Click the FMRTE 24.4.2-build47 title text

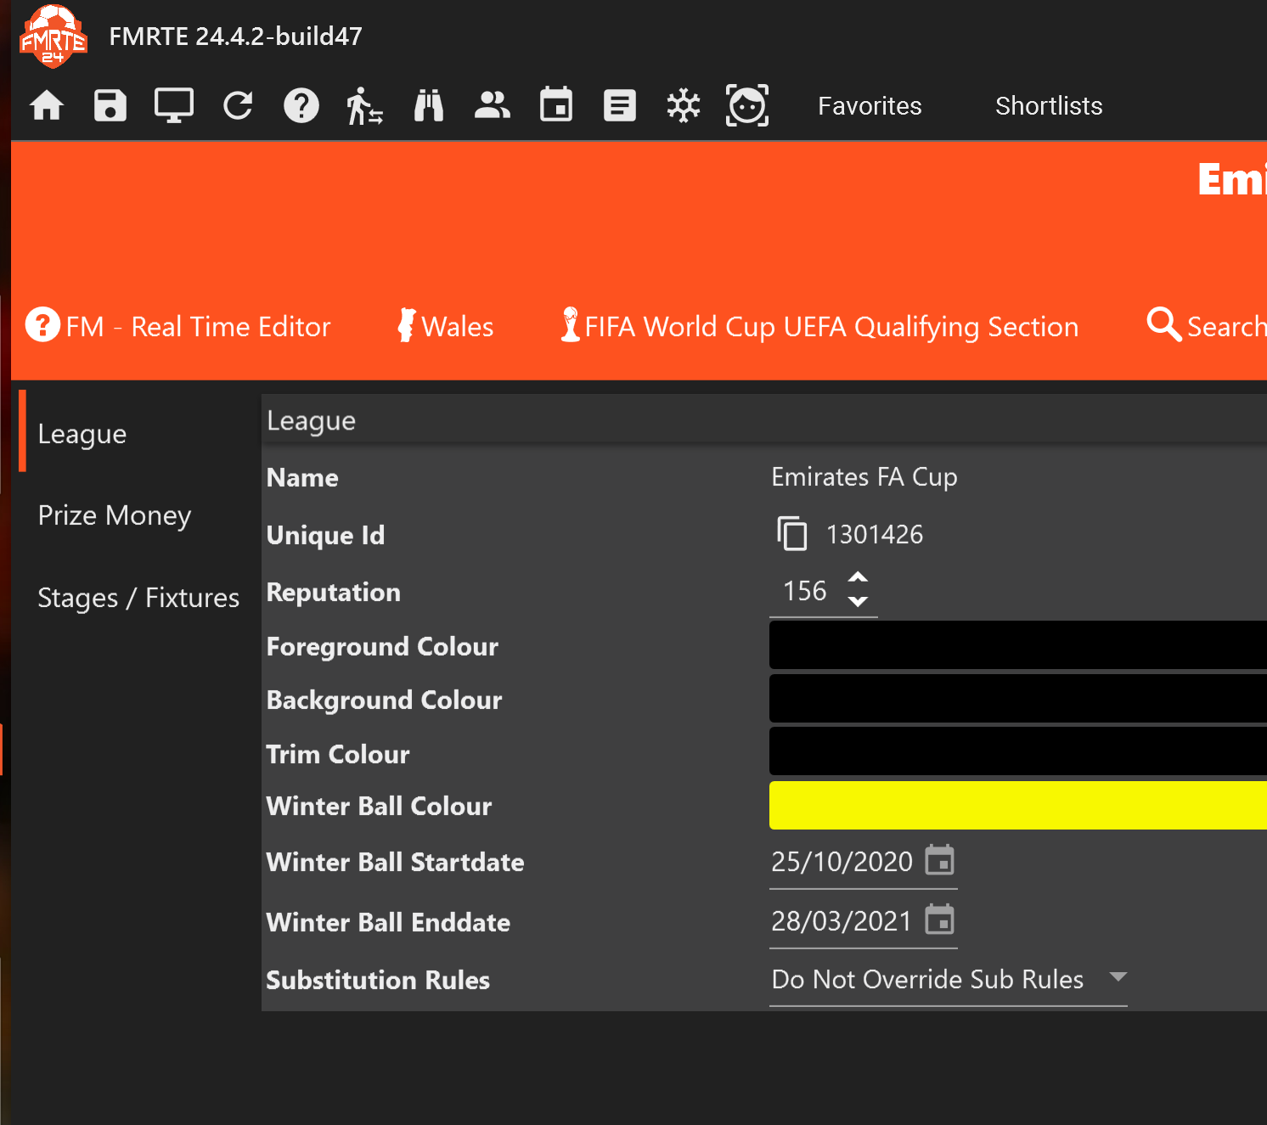tap(236, 37)
